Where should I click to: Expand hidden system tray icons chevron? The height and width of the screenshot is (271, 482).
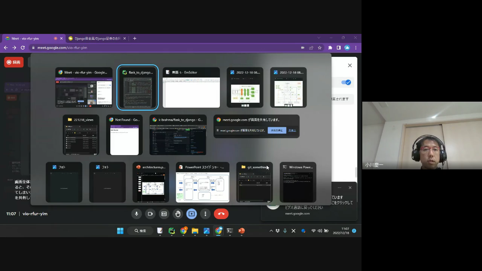[x=271, y=231]
